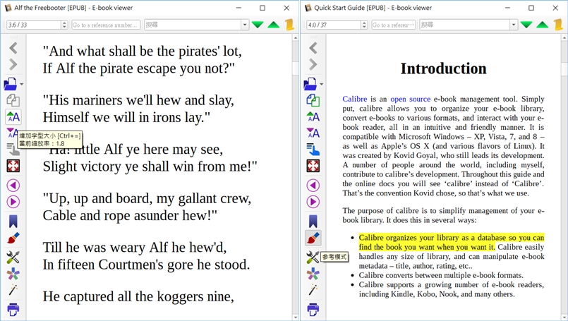The image size is (568, 321).
Task: Follow the blue "Calibre" link in Introduction
Action: [x=355, y=99]
